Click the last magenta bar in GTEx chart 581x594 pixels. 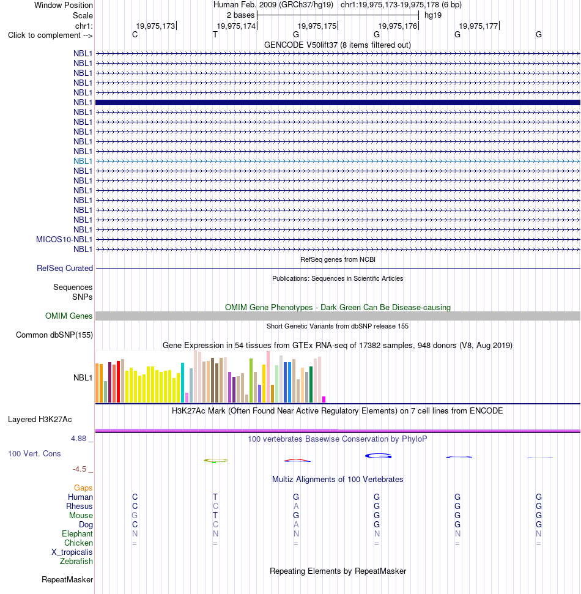[324, 399]
